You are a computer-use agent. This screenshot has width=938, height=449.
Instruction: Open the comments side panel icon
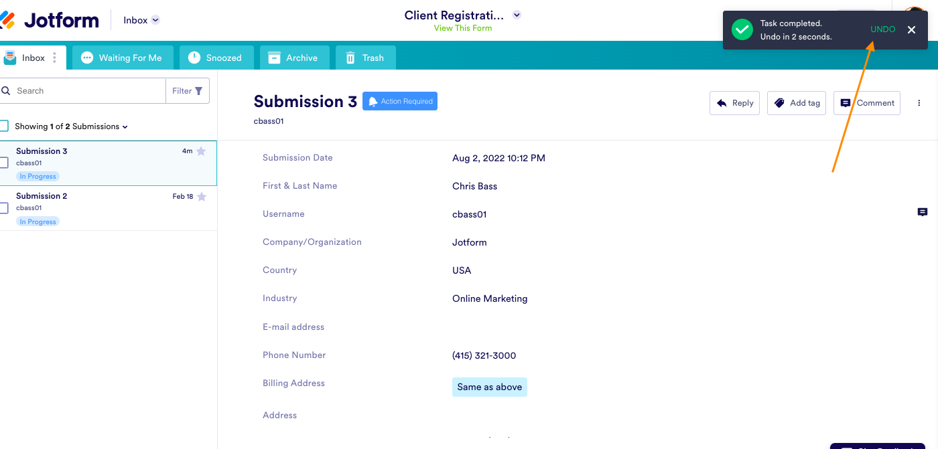click(x=923, y=212)
